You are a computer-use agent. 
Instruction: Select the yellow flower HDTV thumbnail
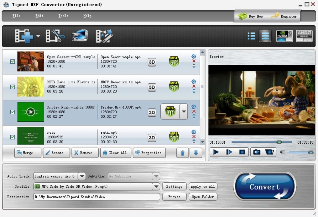(31, 87)
